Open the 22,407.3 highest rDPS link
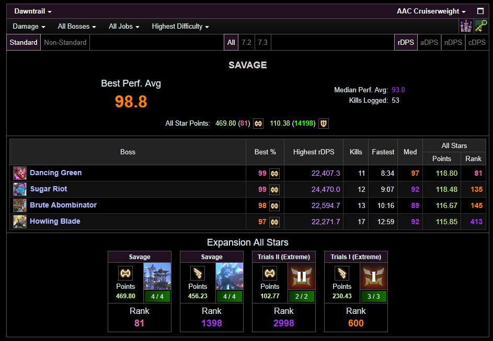Image resolution: width=493 pixels, height=341 pixels. tap(326, 173)
